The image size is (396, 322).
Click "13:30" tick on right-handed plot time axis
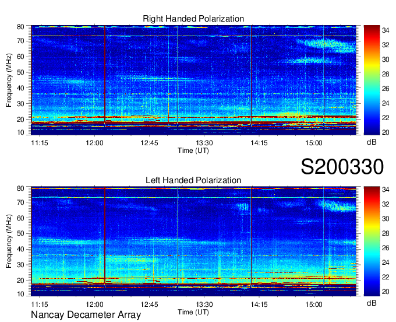204,143
